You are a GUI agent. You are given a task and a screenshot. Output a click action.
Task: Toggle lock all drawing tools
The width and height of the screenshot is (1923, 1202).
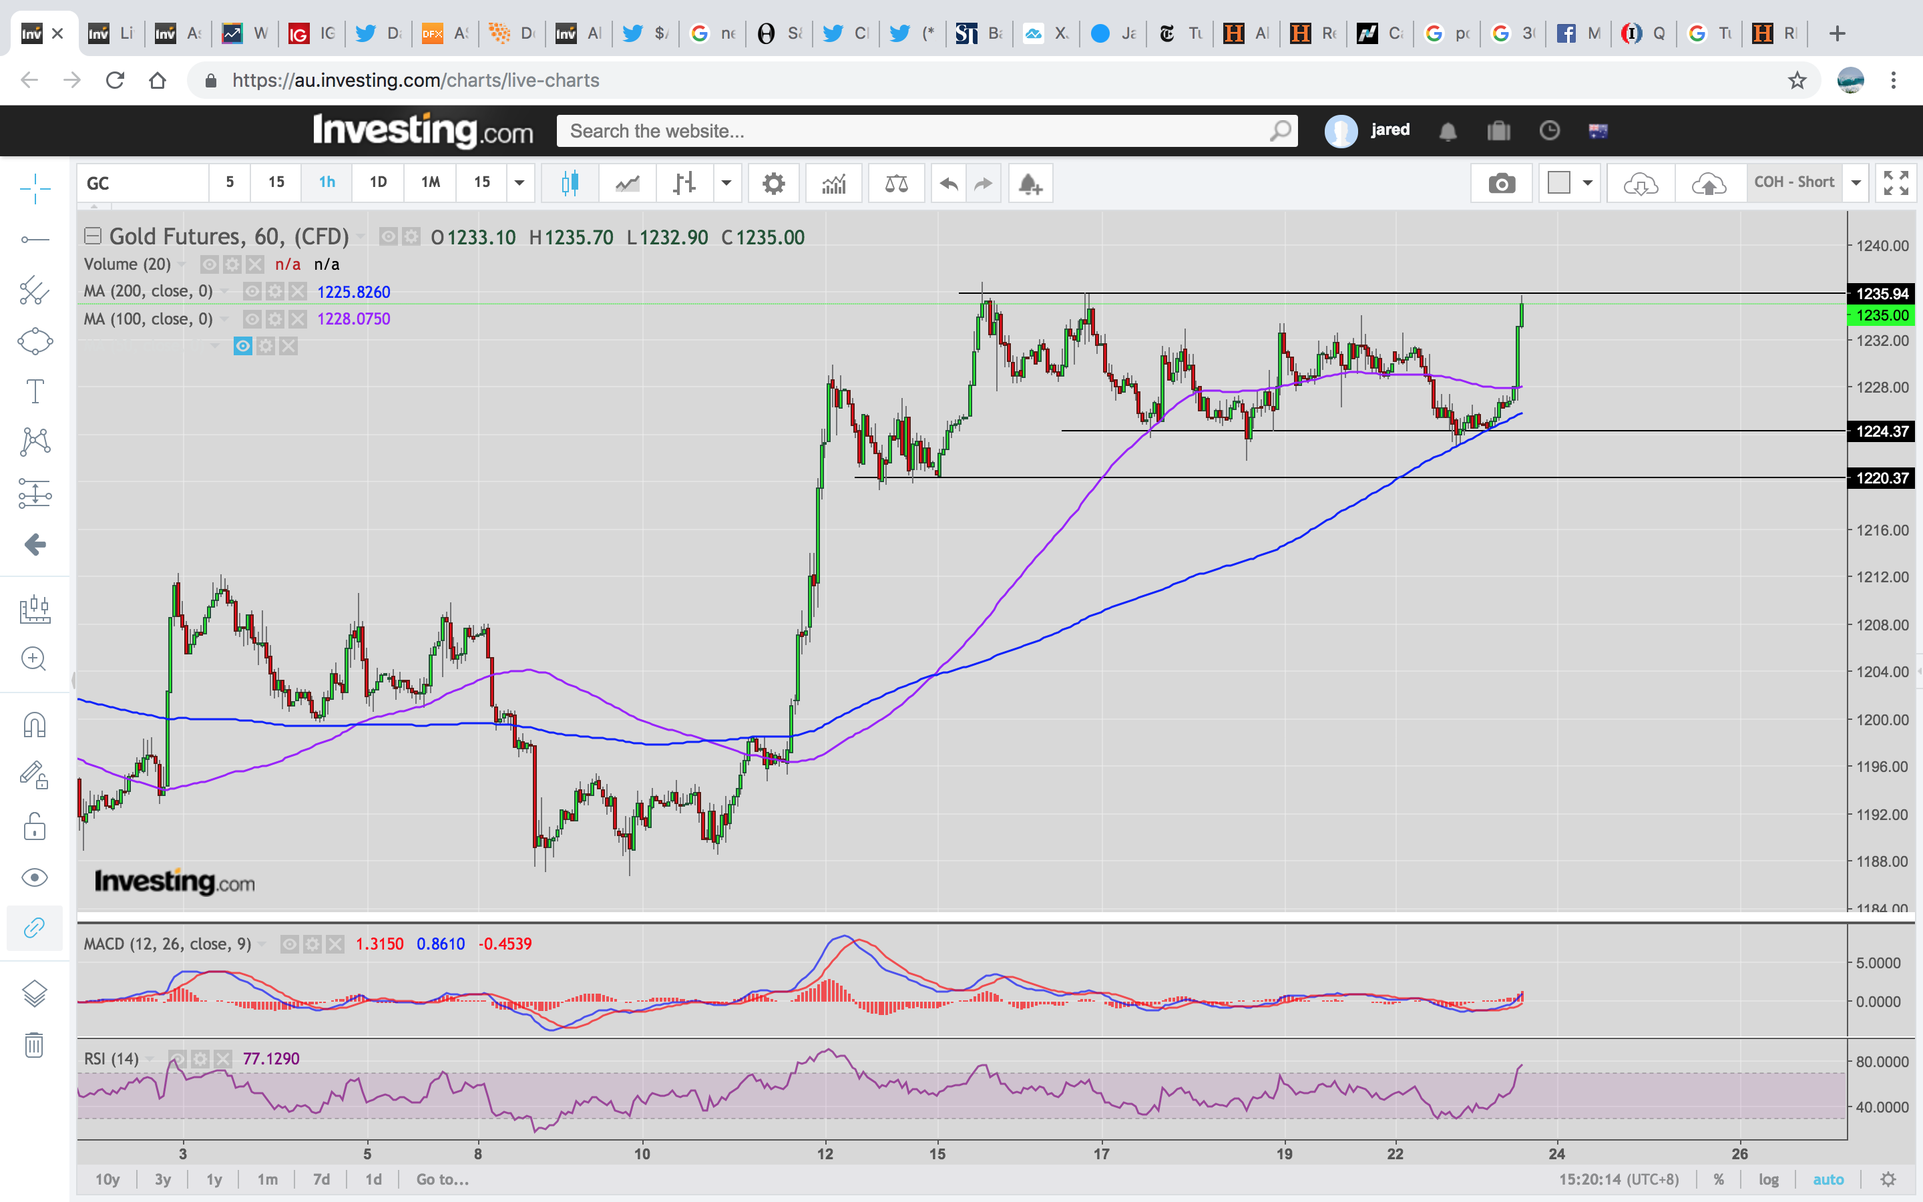[35, 827]
